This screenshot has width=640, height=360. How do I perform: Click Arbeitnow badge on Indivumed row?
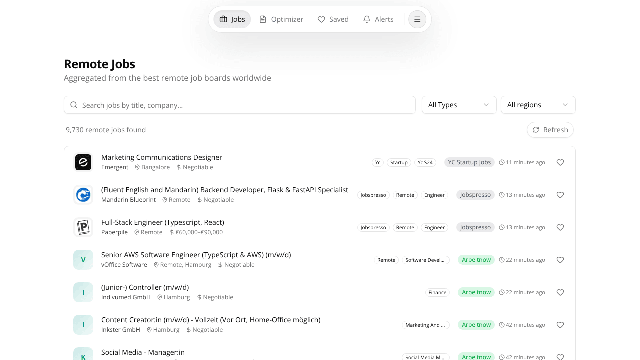476,292
